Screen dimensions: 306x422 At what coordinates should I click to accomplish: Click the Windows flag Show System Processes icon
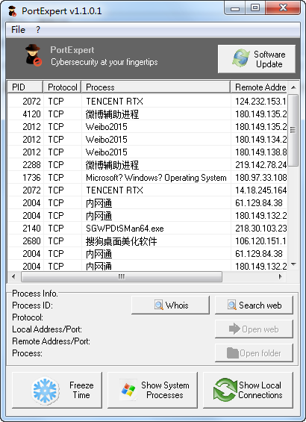[x=128, y=390]
